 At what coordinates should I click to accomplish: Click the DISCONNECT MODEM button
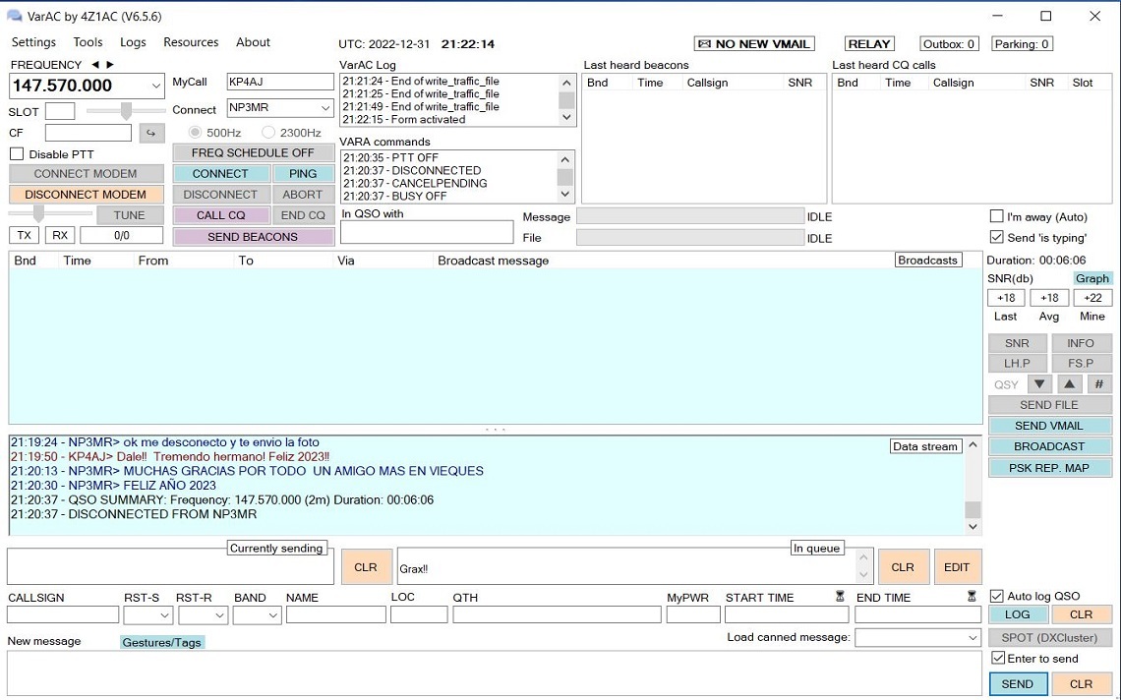(86, 195)
